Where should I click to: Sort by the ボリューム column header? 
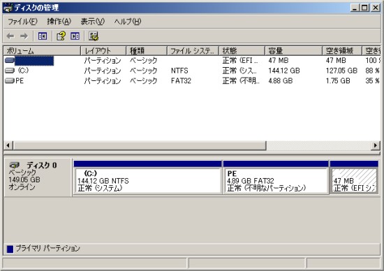[x=42, y=51]
